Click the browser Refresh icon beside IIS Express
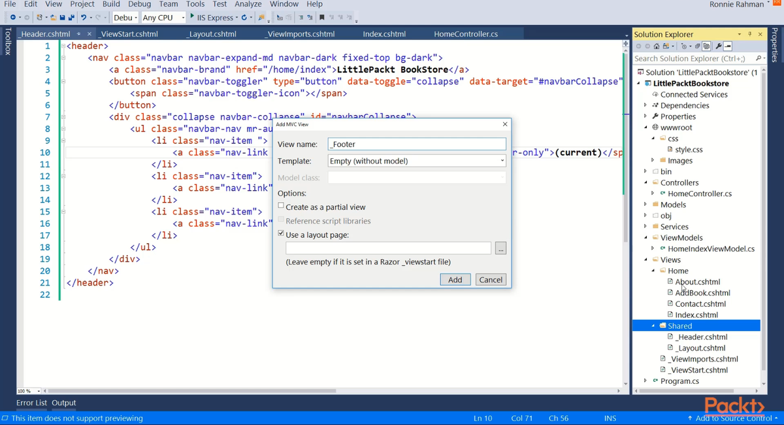784x425 pixels. (x=244, y=18)
